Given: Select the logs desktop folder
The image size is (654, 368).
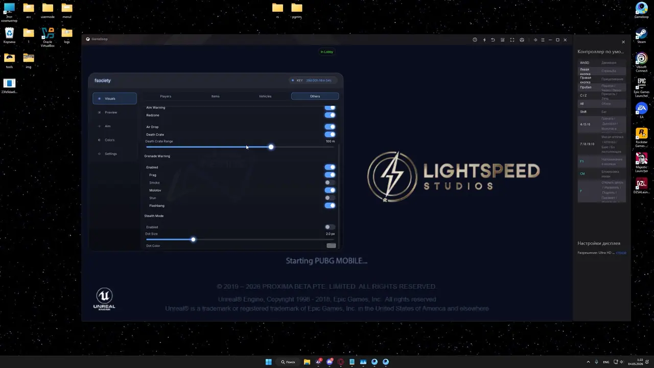Looking at the screenshot, I should coord(66,35).
